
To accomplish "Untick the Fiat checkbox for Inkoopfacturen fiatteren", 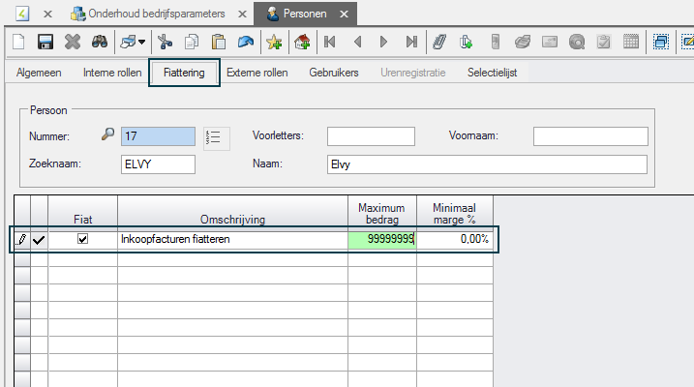I will point(82,239).
